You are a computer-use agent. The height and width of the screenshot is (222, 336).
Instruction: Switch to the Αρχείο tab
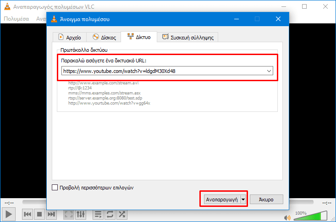(x=70, y=37)
